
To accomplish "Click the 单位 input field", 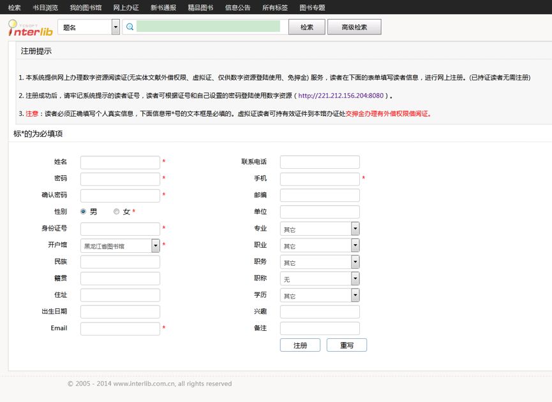I will point(320,212).
